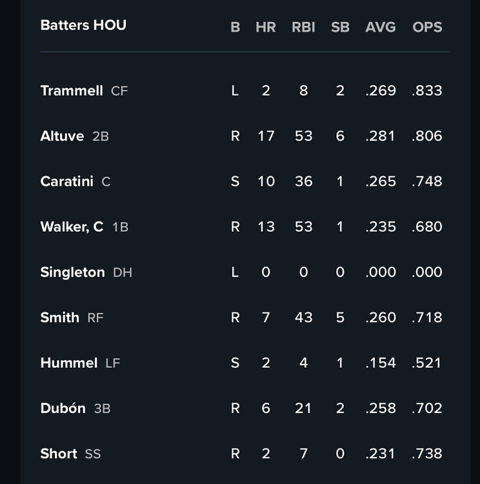Image resolution: width=480 pixels, height=484 pixels.
Task: Click Altuve's .806 OPS value
Action: click(427, 136)
